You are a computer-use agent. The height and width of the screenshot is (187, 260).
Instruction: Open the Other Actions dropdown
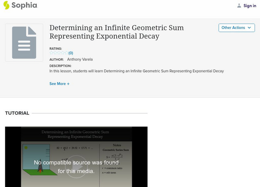click(237, 28)
